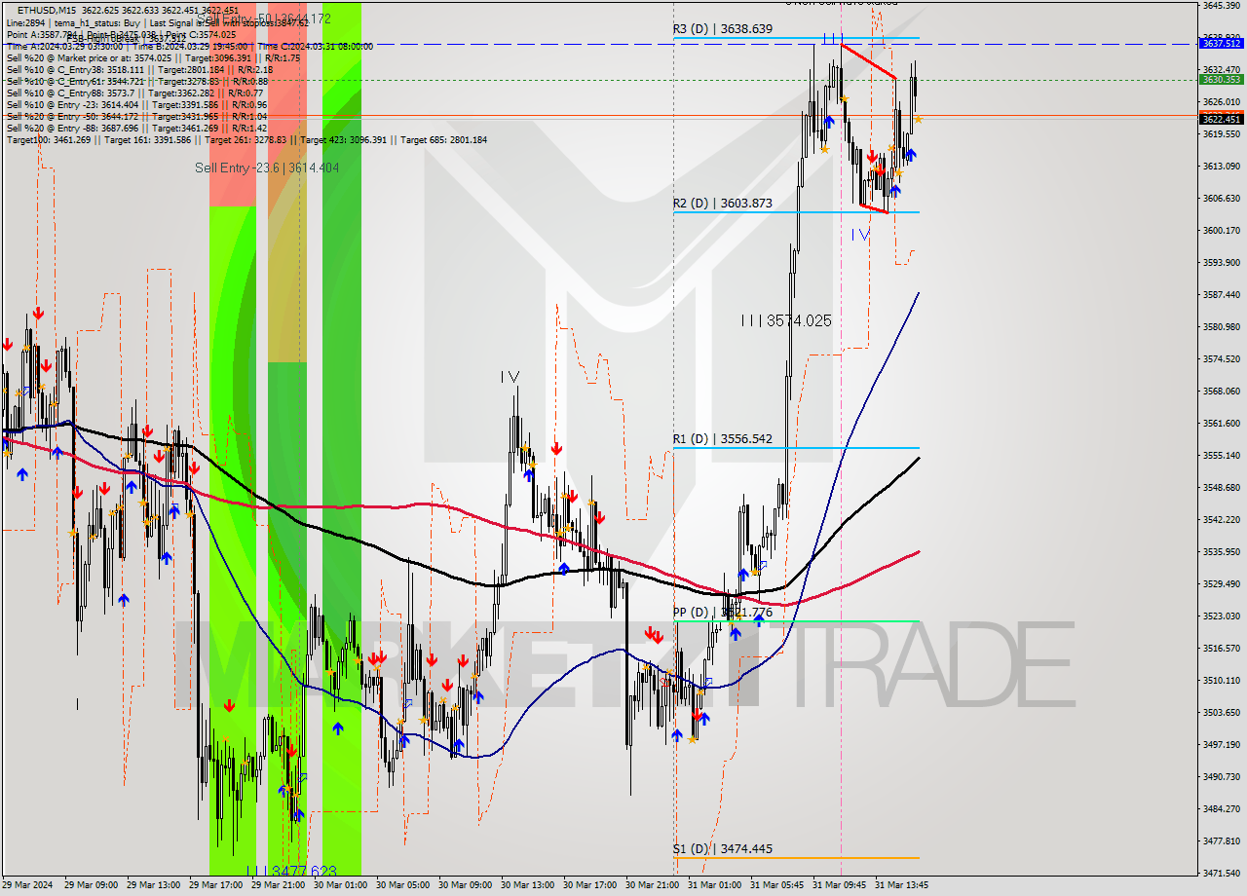Click the 'R2 (D) | 3603.873' pivot label
The image size is (1247, 896).
(723, 204)
